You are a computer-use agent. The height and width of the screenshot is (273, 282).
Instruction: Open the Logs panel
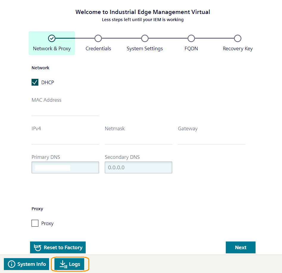[x=70, y=264]
